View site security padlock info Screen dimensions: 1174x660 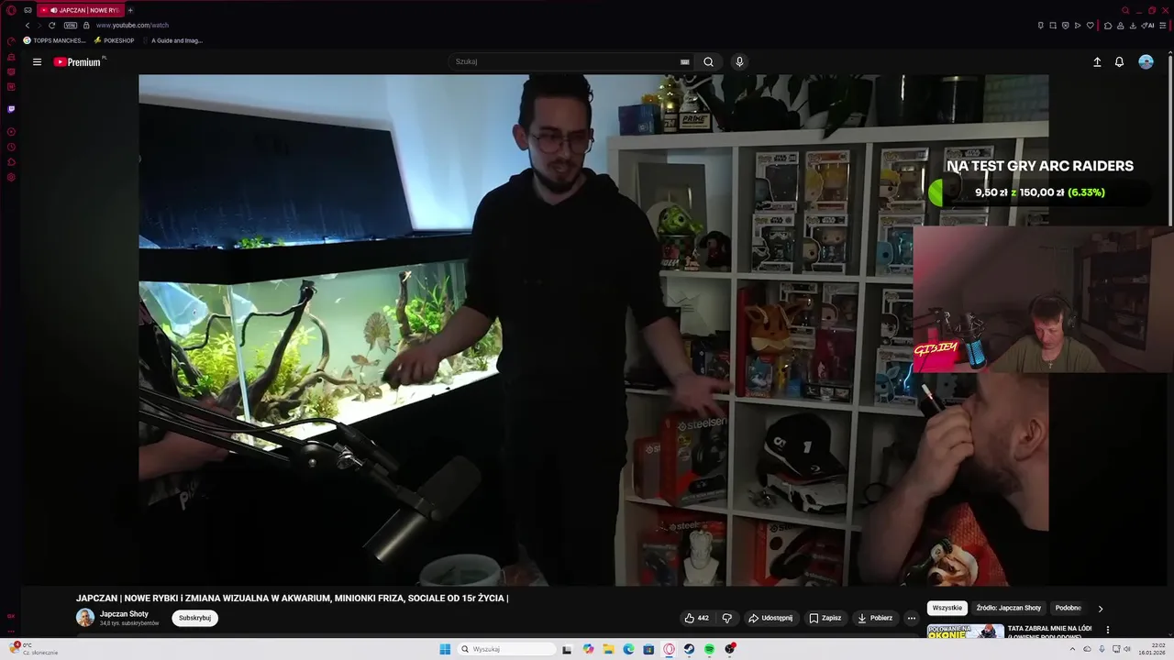coord(88,26)
